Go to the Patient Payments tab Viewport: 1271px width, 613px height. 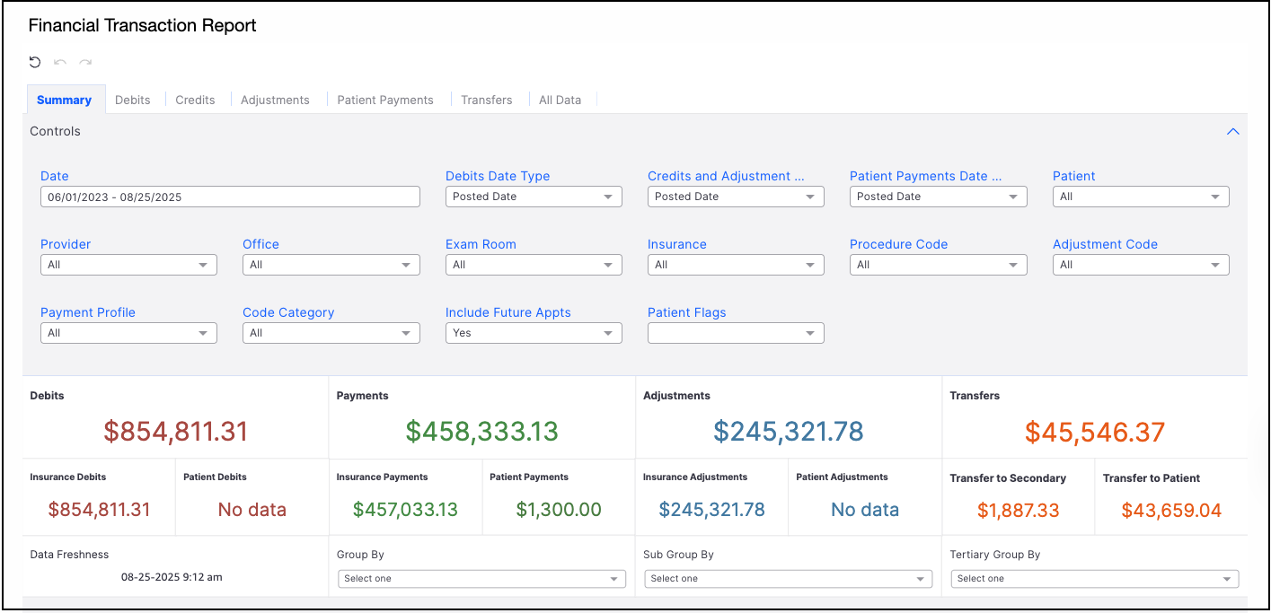pyautogui.click(x=385, y=100)
